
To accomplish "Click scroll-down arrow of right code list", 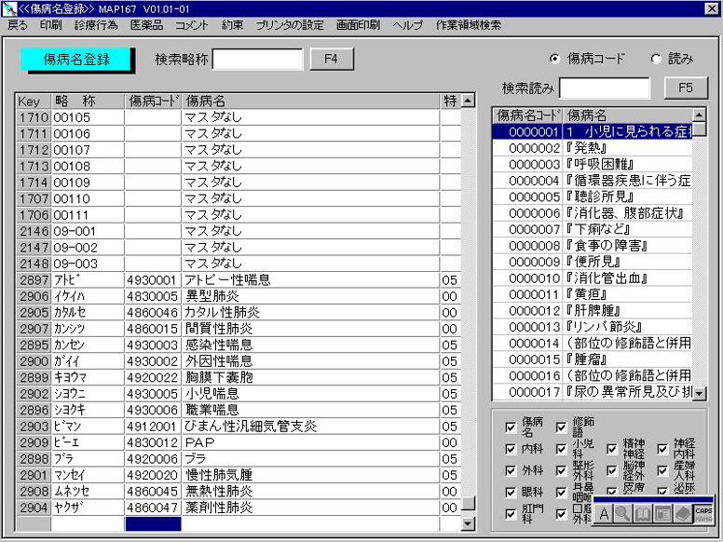I will 699,394.
